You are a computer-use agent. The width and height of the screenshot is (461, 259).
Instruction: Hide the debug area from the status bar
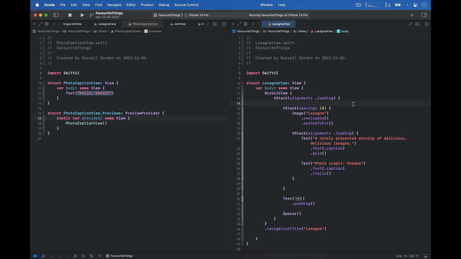426,256
